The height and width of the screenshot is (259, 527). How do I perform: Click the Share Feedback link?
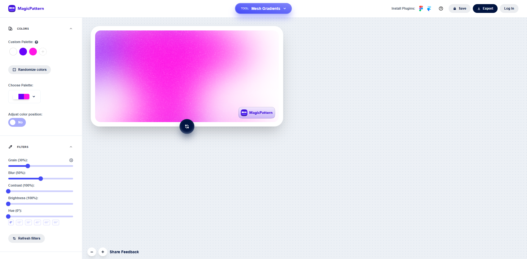(124, 252)
